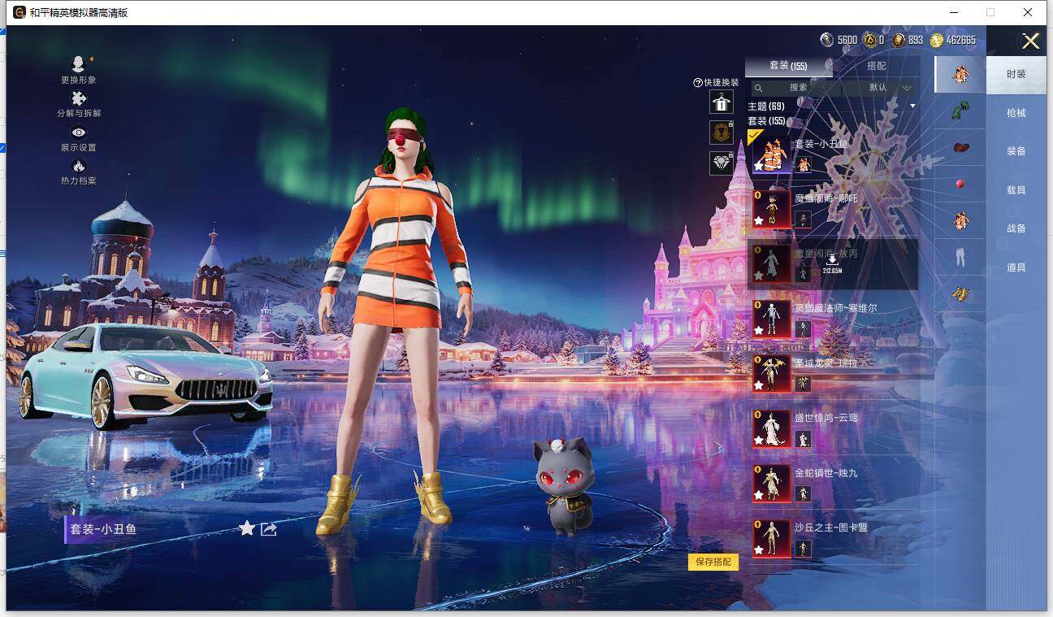This screenshot has height=617, width=1053.
Task: Share the 套装-小丑鱼 outfit
Action: 269,529
